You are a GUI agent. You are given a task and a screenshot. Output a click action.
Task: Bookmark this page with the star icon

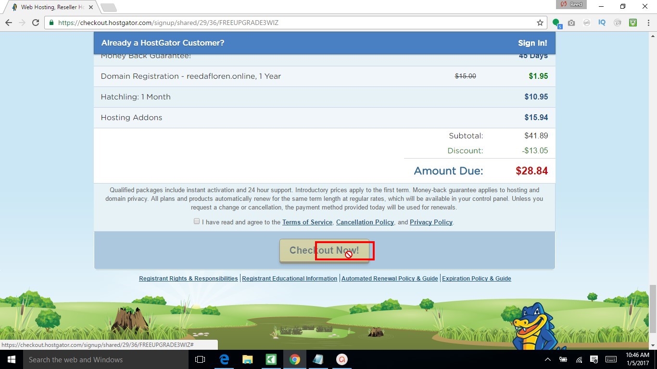pos(540,23)
